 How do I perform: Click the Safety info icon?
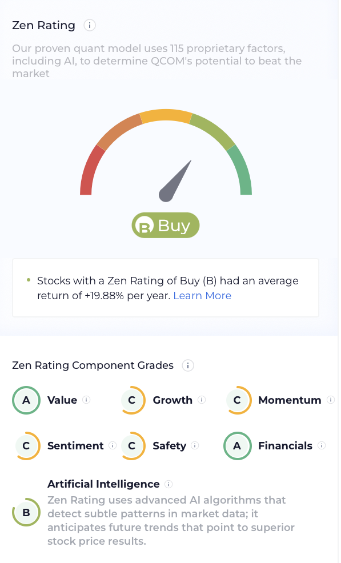coord(195,445)
